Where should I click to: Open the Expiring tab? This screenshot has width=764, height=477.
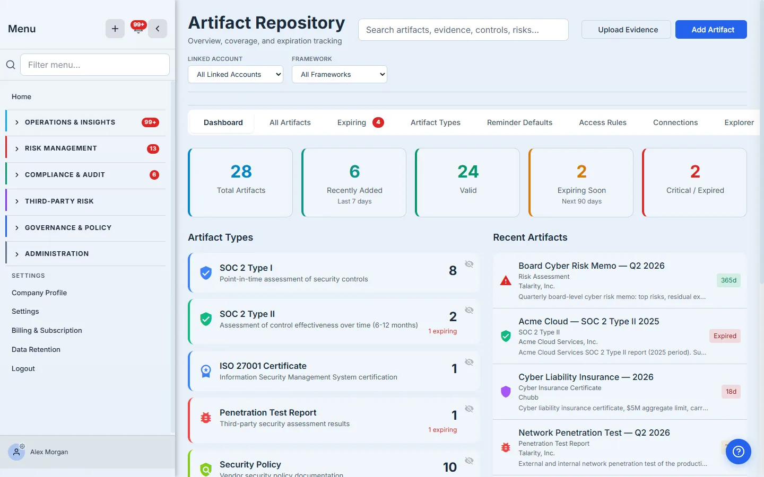pos(360,122)
